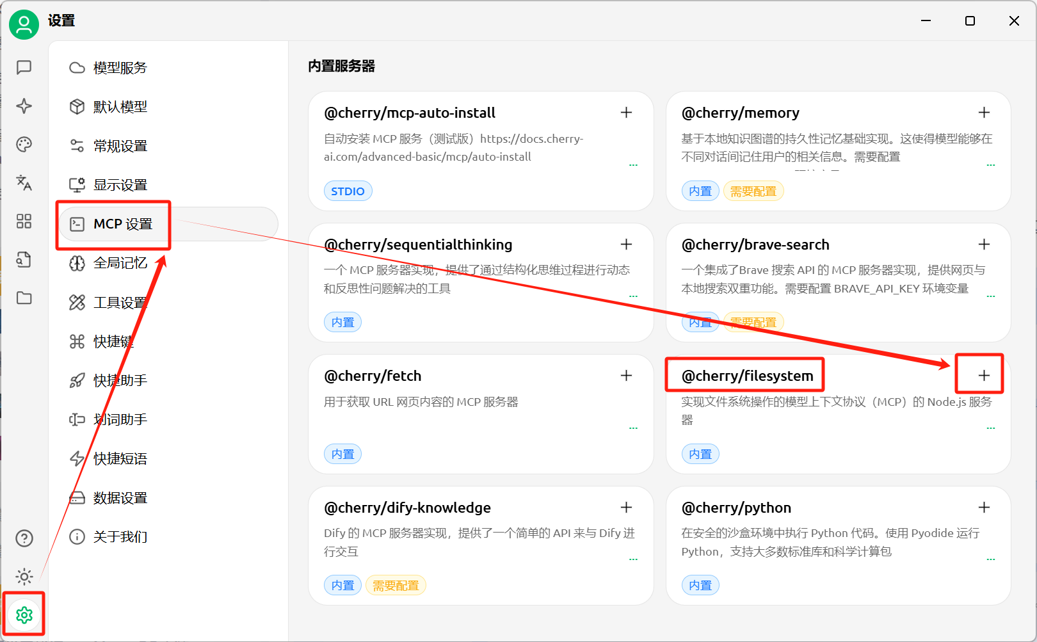1037x642 pixels.
Task: Select MCP 设置 in settings menu
Action: pyautogui.click(x=123, y=224)
